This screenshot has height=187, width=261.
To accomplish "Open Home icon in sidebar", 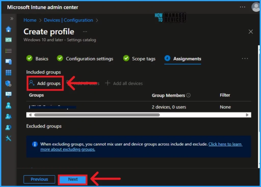I will tap(8, 29).
